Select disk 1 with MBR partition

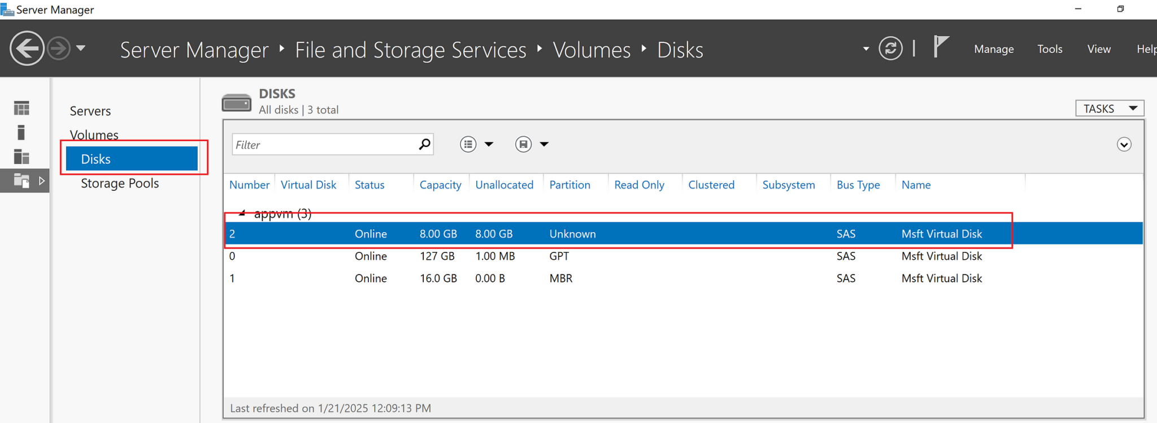[x=565, y=278]
